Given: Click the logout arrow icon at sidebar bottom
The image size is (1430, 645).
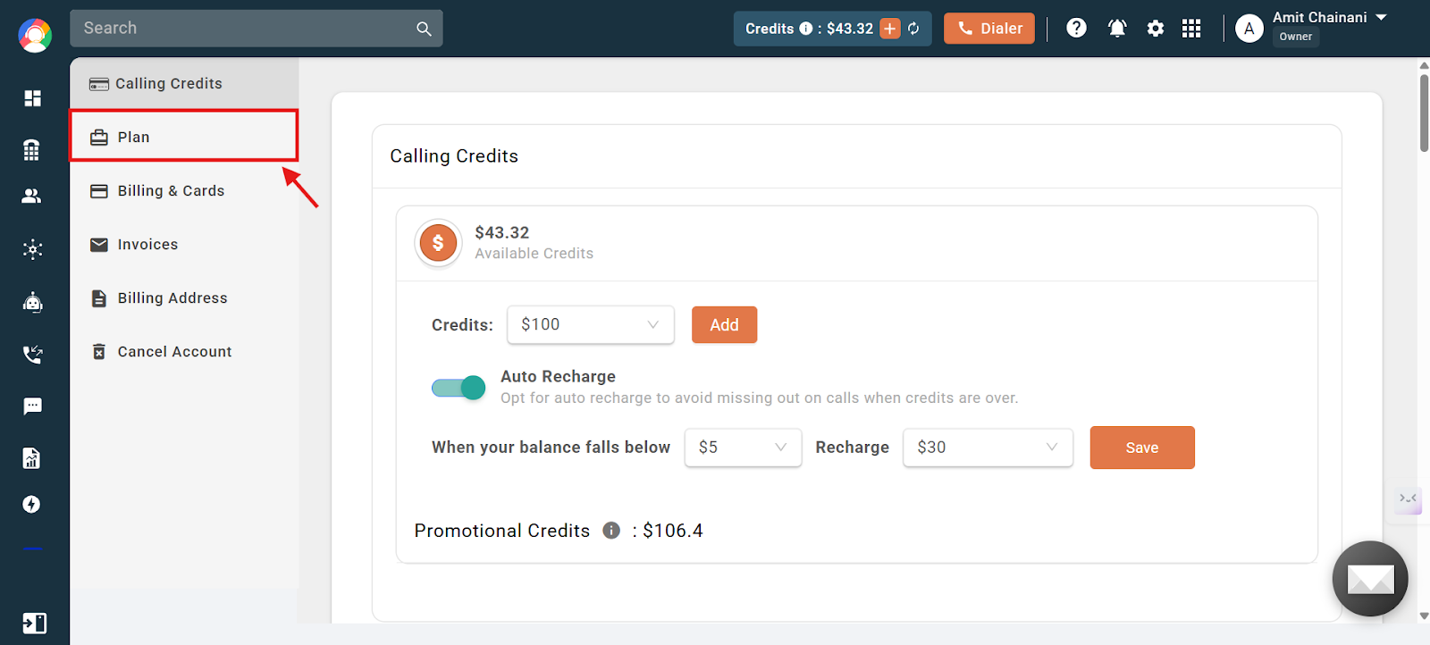Looking at the screenshot, I should [34, 623].
